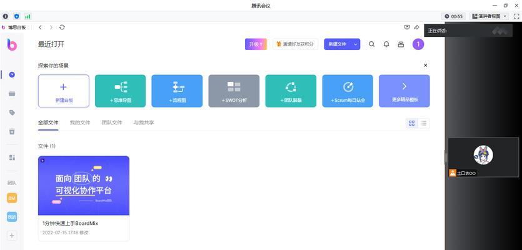Screen dimensions: 522x250
Task: Click 邀请好友获积分 invite button
Action: [295, 44]
